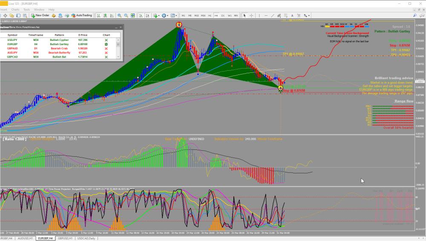Switch to the GBPUSD,H1 chart tab

click(65, 238)
